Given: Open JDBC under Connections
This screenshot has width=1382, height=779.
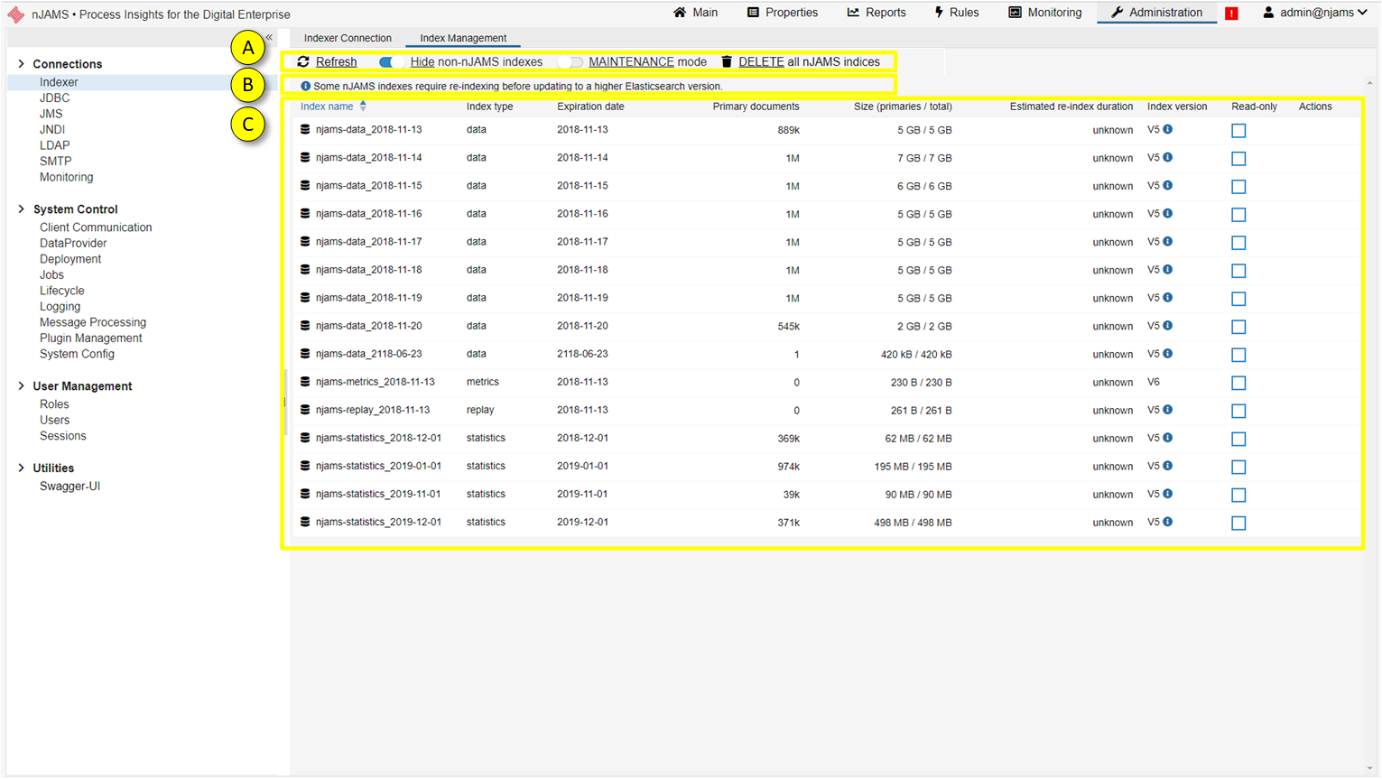Looking at the screenshot, I should click(54, 97).
